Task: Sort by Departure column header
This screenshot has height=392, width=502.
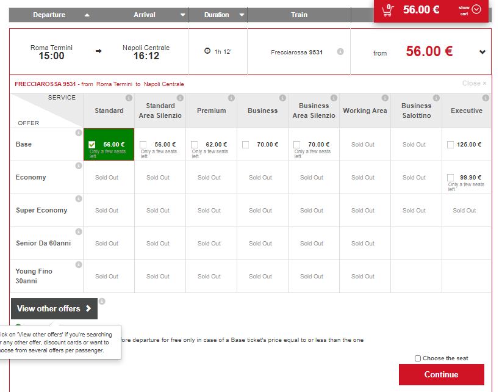Action: click(49, 15)
